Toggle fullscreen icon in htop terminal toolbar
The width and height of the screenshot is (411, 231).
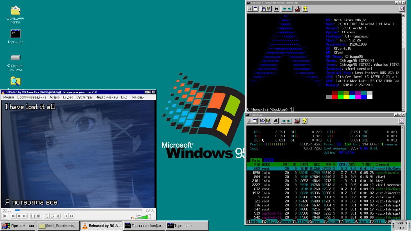(x=401, y=121)
